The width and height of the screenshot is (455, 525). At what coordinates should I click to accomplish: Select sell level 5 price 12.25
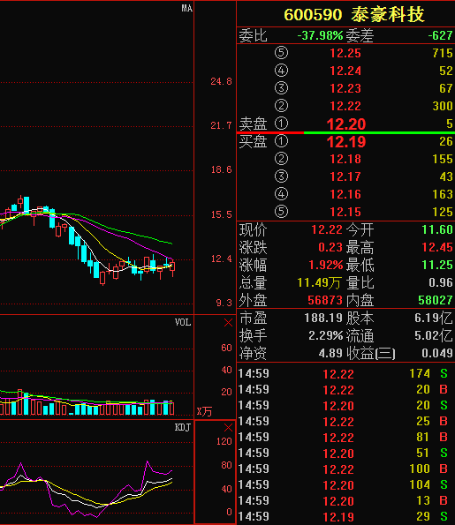pos(345,53)
